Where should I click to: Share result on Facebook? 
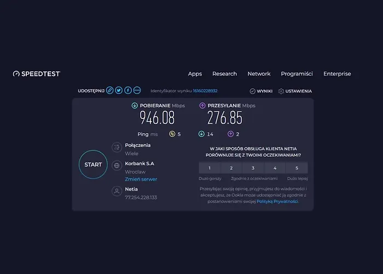[128, 90]
